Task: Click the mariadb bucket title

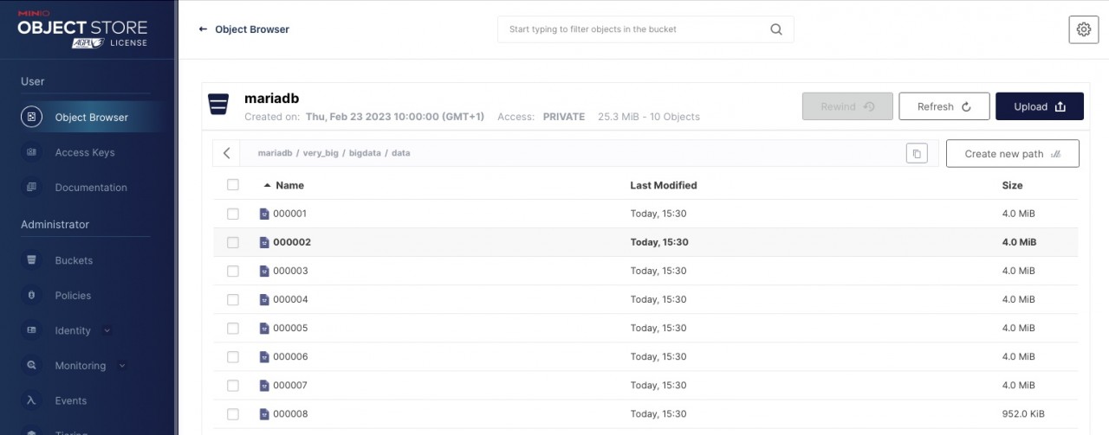Action: pos(272,99)
